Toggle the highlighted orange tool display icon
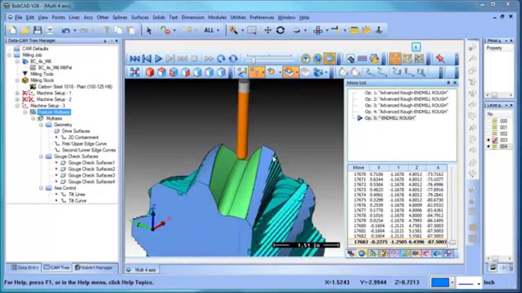Viewport: 522px width, 293px height. 257,72
